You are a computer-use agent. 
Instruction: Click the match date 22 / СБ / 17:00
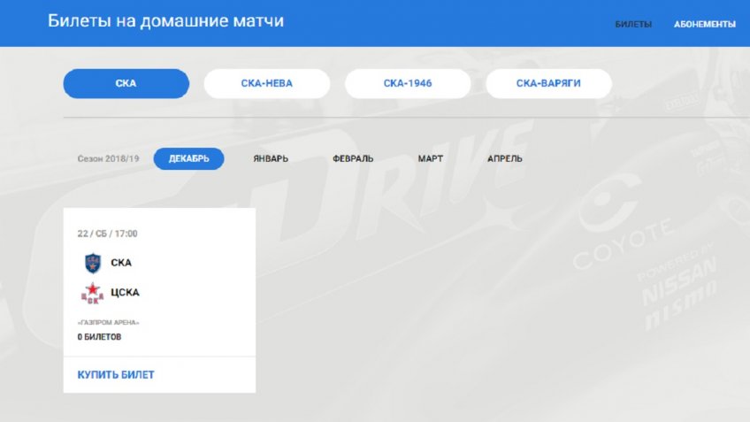107,234
